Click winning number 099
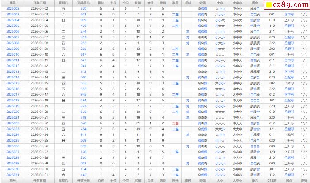310x183 pixels. [84, 146]
